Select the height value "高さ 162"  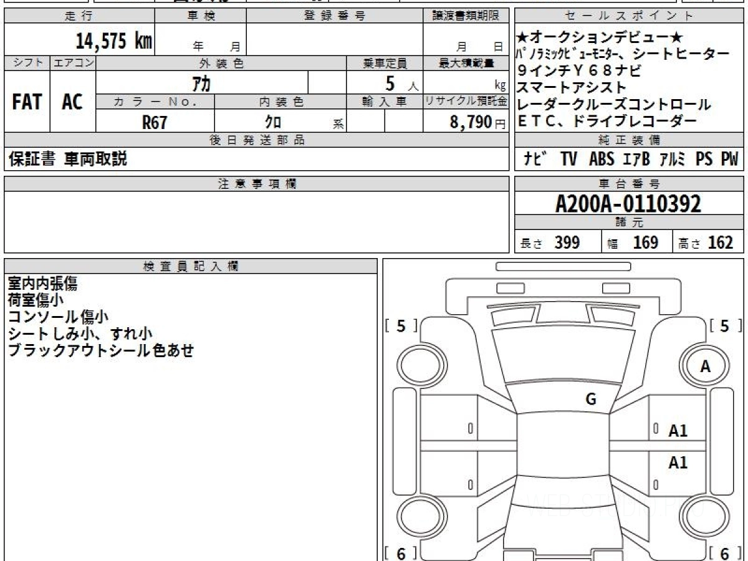(706, 242)
